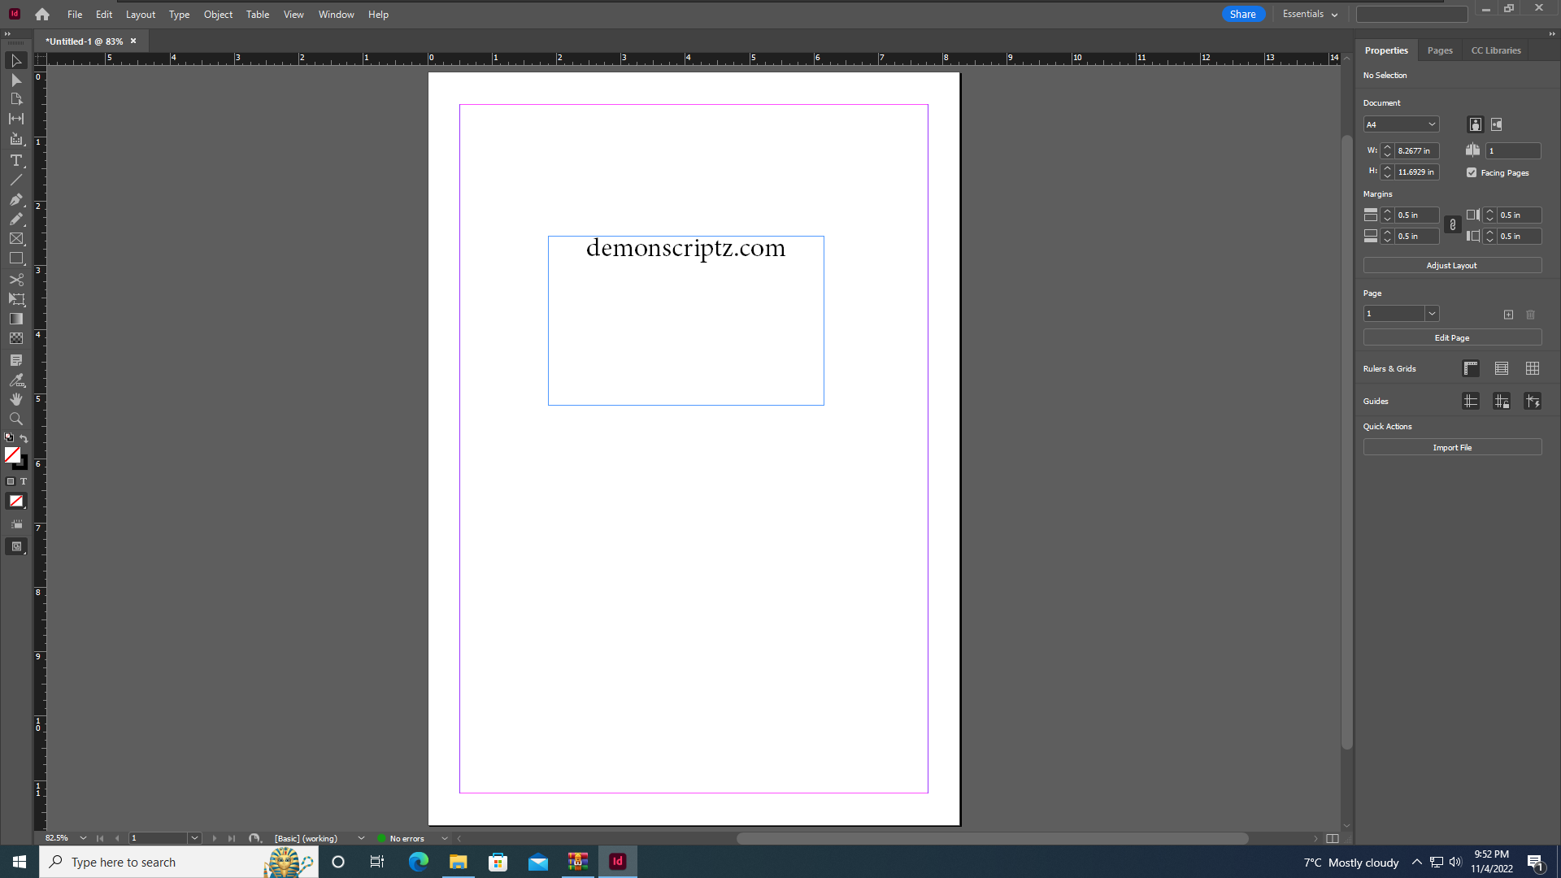The image size is (1561, 878).
Task: Open Microsoft Edge from taskbar
Action: coord(418,862)
